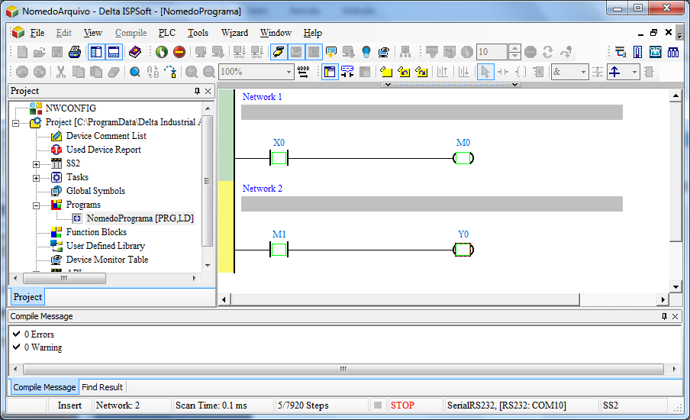Open the PLC menu
The width and height of the screenshot is (690, 420).
coord(166,33)
